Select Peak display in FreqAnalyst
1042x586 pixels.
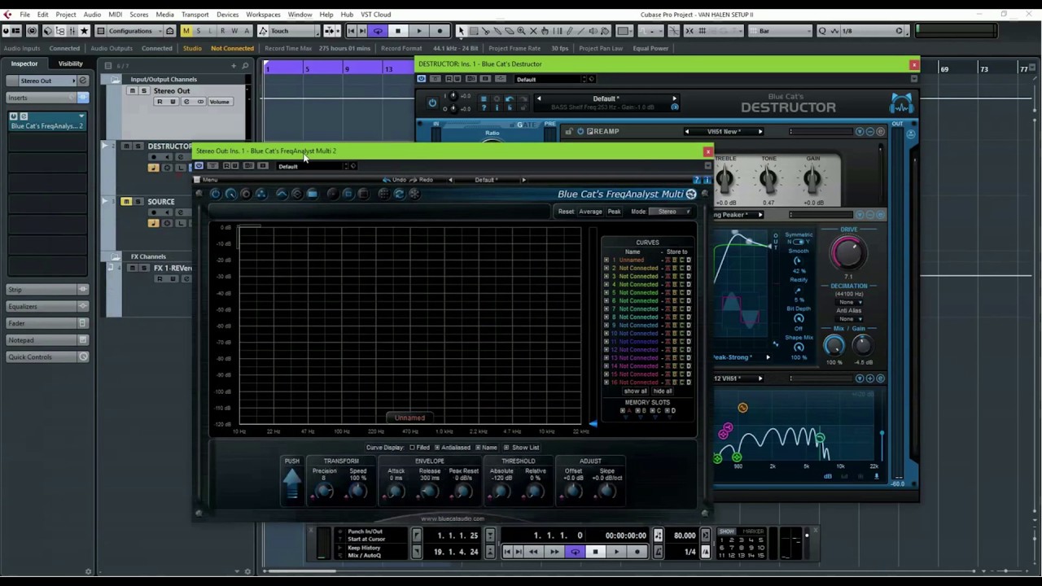coord(614,212)
